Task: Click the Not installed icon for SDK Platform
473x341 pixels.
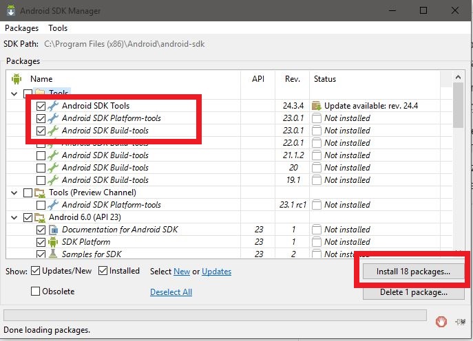Action: [x=317, y=242]
